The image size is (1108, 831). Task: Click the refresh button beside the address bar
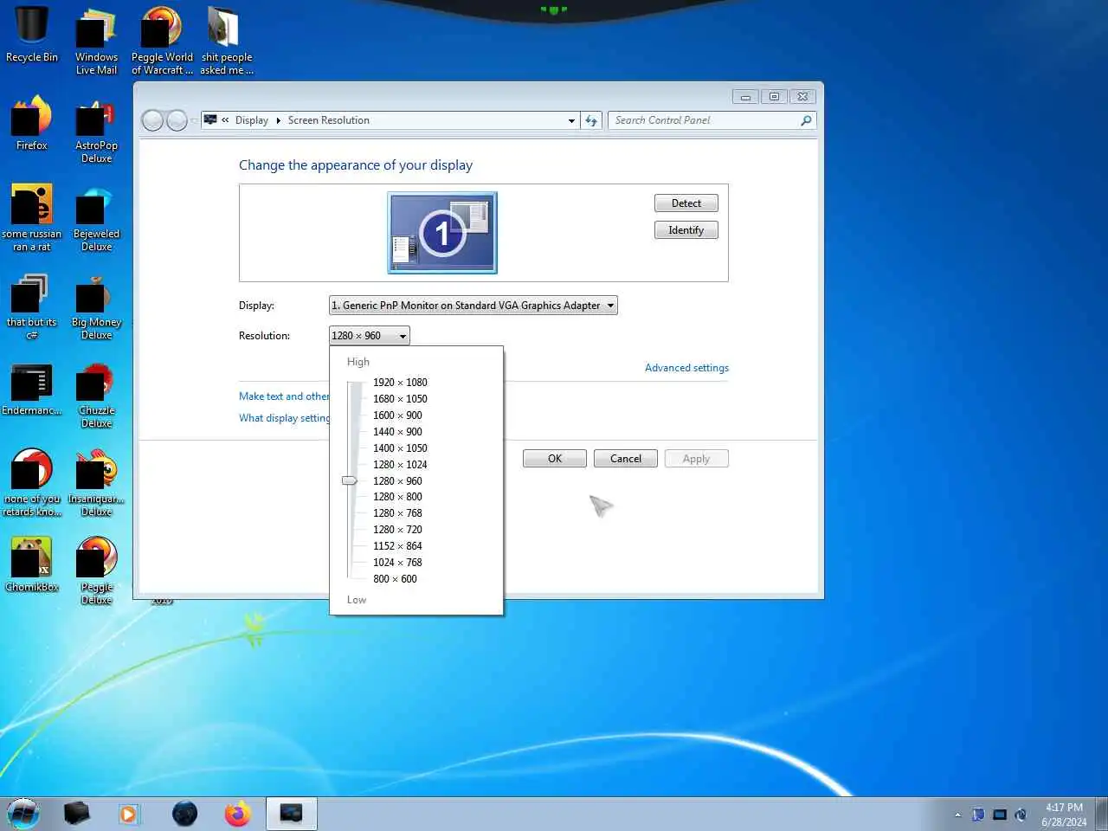coord(591,120)
